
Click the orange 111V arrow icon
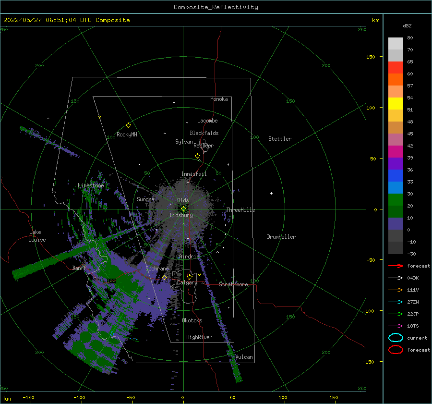(396, 290)
